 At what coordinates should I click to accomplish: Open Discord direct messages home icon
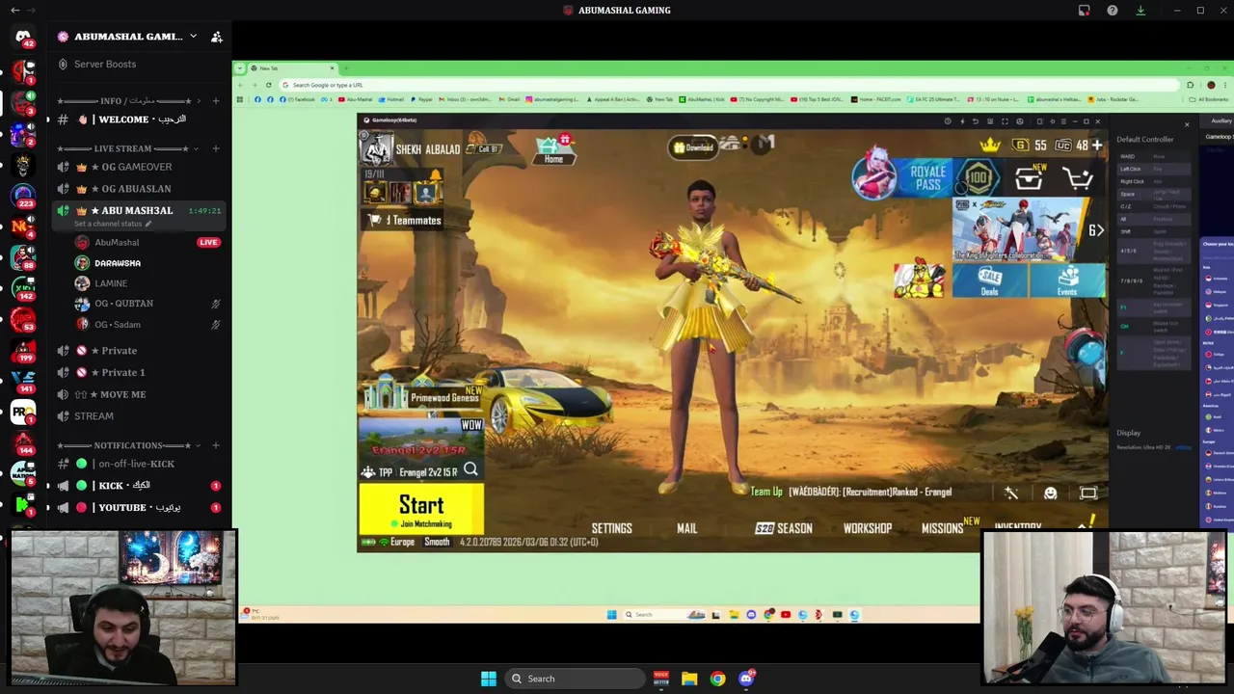tap(23, 37)
